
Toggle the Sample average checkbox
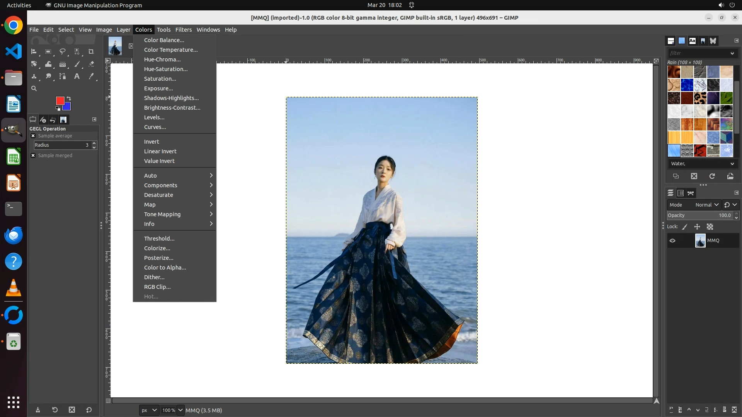[x=33, y=136]
